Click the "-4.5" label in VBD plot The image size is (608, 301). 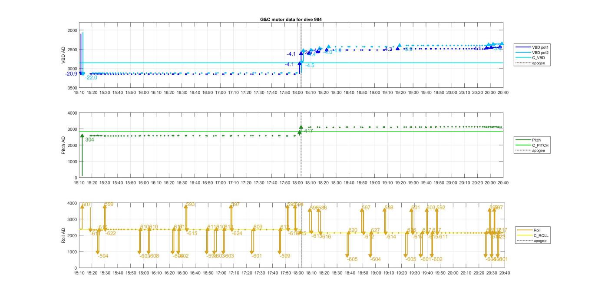(310, 65)
